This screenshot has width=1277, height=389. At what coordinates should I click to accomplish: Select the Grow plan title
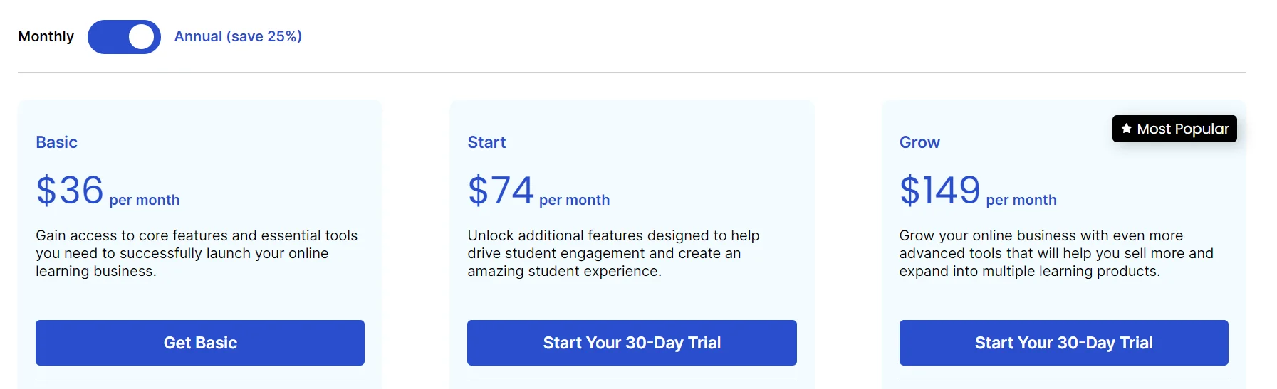click(x=919, y=142)
